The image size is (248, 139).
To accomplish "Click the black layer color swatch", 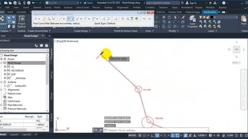I will [x=212, y=17].
